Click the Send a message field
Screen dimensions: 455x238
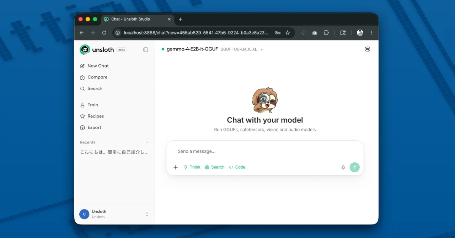(265, 151)
